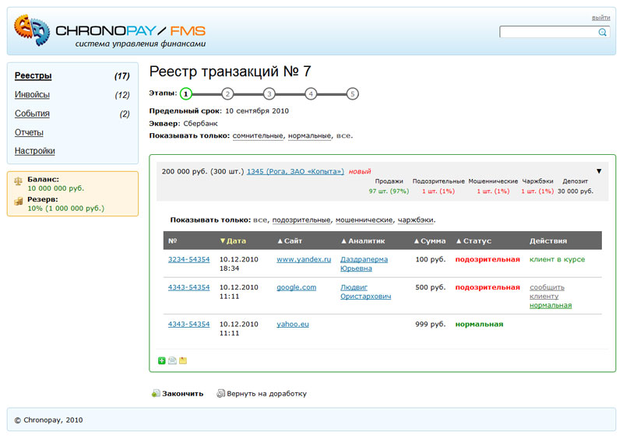
Task: Select stage 5 in the Этапы stepper
Action: pyautogui.click(x=352, y=94)
